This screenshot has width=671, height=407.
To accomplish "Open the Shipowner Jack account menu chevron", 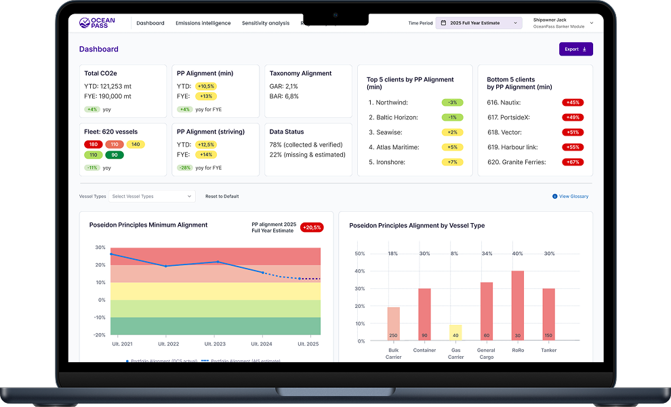I will point(592,23).
